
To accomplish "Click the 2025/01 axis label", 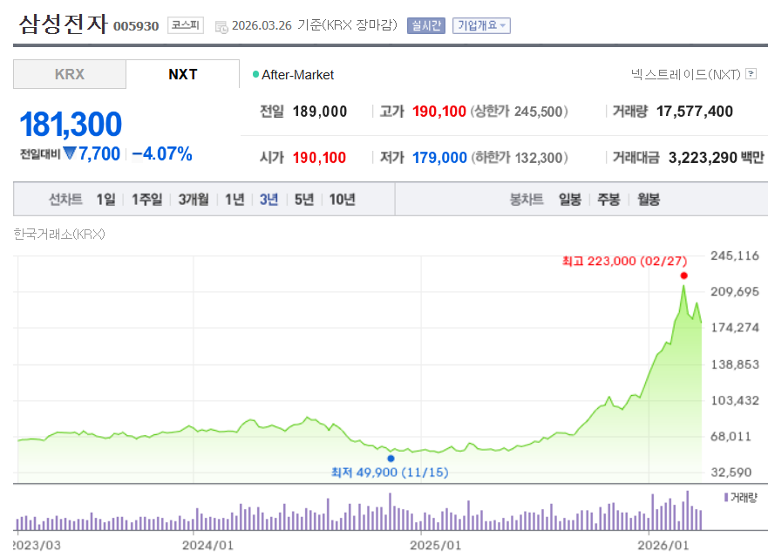I will (435, 545).
